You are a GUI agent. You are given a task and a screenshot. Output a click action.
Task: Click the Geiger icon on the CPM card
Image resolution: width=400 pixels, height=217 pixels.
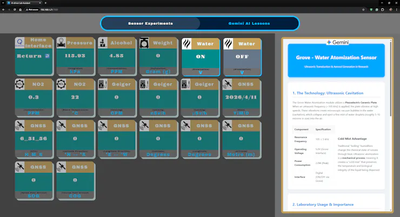(x=103, y=84)
